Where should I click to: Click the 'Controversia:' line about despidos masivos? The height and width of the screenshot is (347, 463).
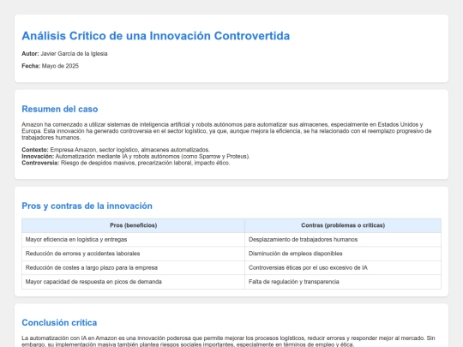(126, 163)
